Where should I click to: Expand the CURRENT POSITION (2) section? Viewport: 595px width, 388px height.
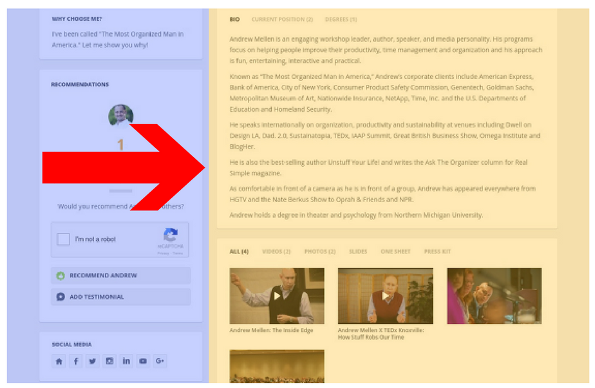coord(284,19)
